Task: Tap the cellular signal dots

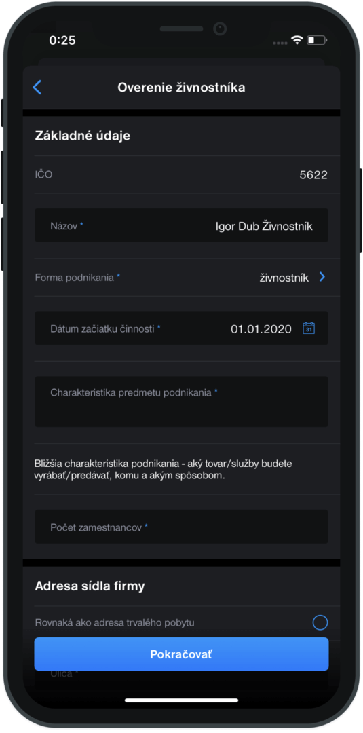Action: coord(280,43)
